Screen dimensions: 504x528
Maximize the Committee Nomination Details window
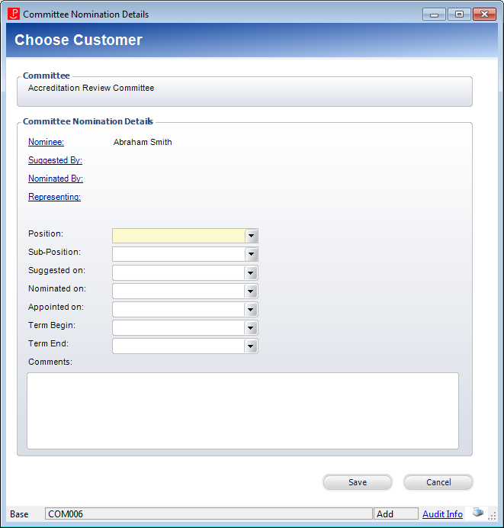pos(459,14)
